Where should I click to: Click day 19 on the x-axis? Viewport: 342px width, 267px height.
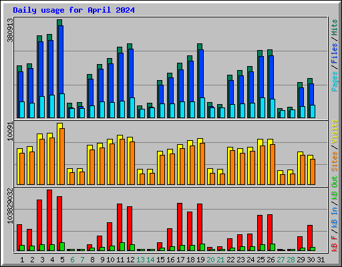(200, 260)
